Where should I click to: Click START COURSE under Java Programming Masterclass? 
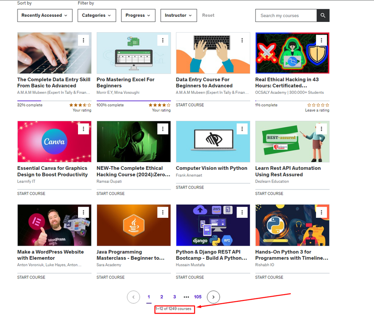tap(111, 277)
